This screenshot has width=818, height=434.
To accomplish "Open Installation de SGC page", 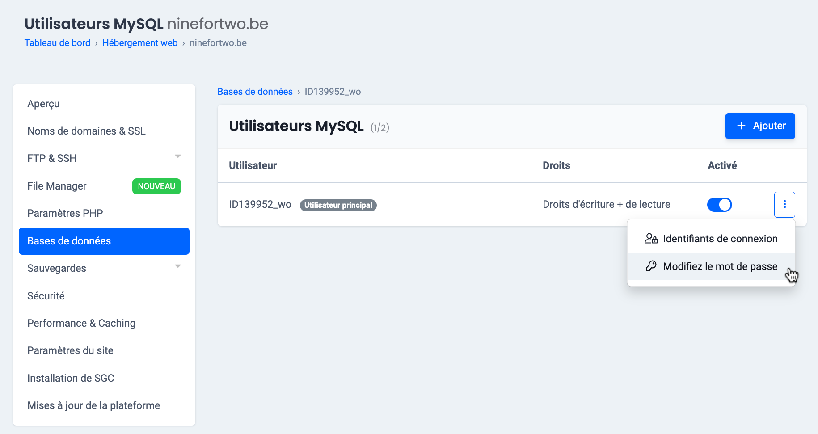I will click(x=71, y=378).
